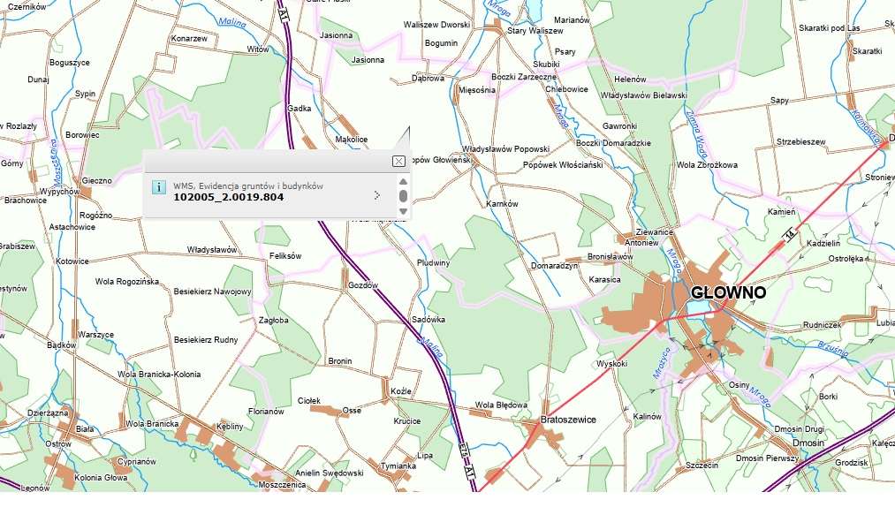895x530 pixels.
Task: Click the Zimna Woda river label
Action: (x=697, y=136)
